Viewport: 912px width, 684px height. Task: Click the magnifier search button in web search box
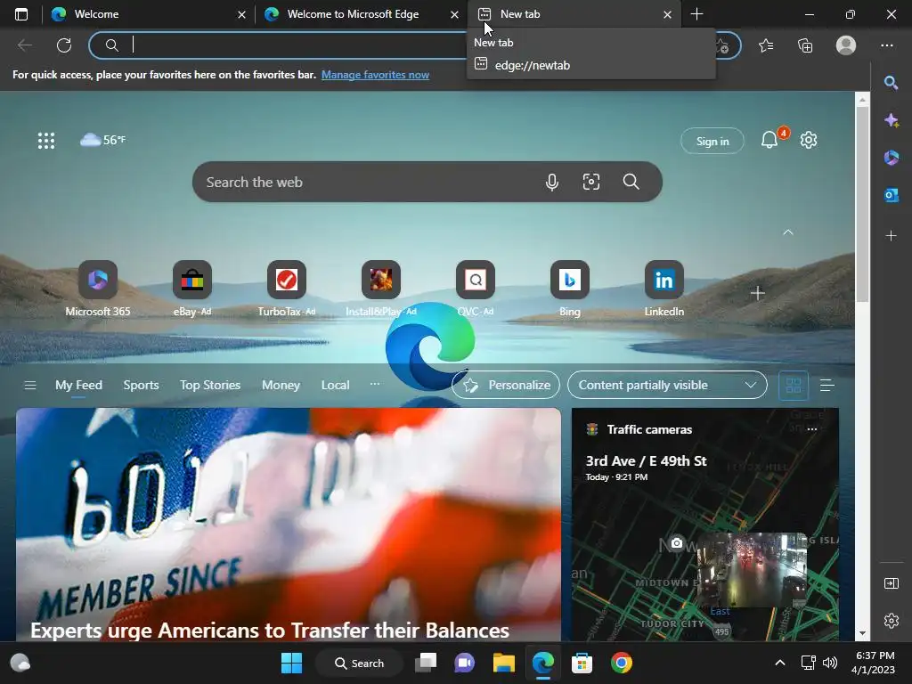click(631, 182)
